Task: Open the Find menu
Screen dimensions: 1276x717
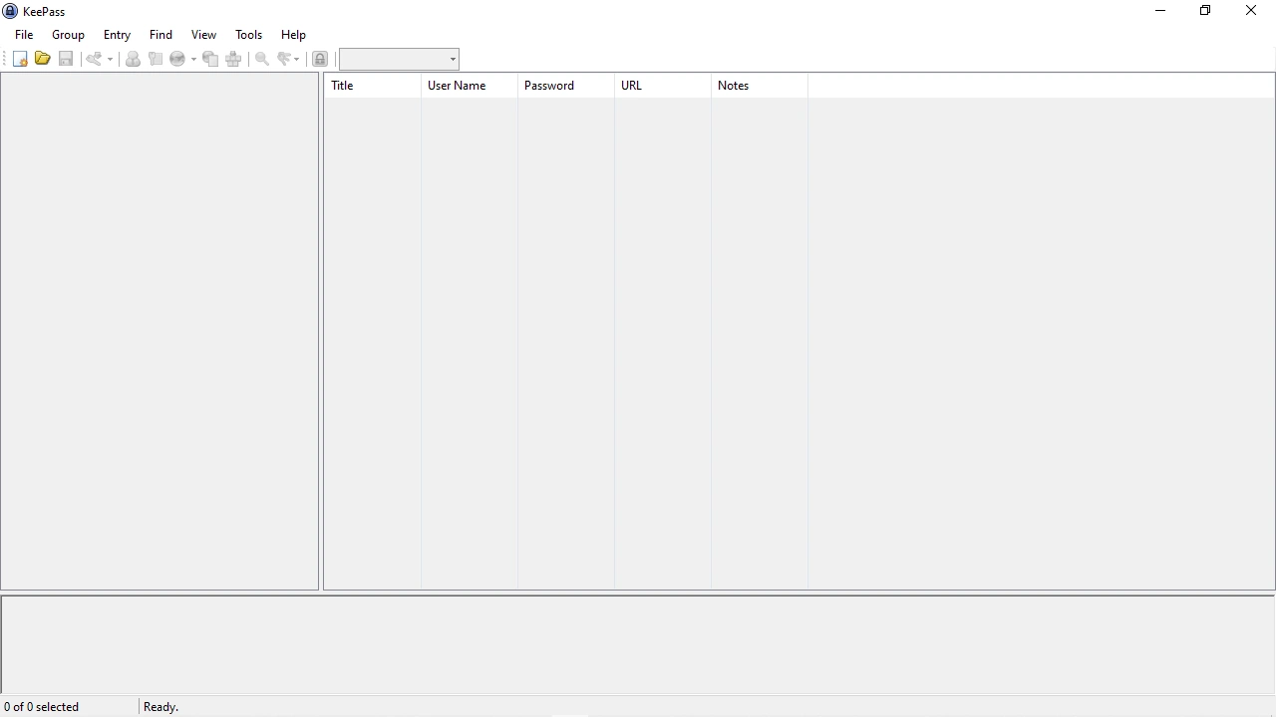Action: pos(160,35)
